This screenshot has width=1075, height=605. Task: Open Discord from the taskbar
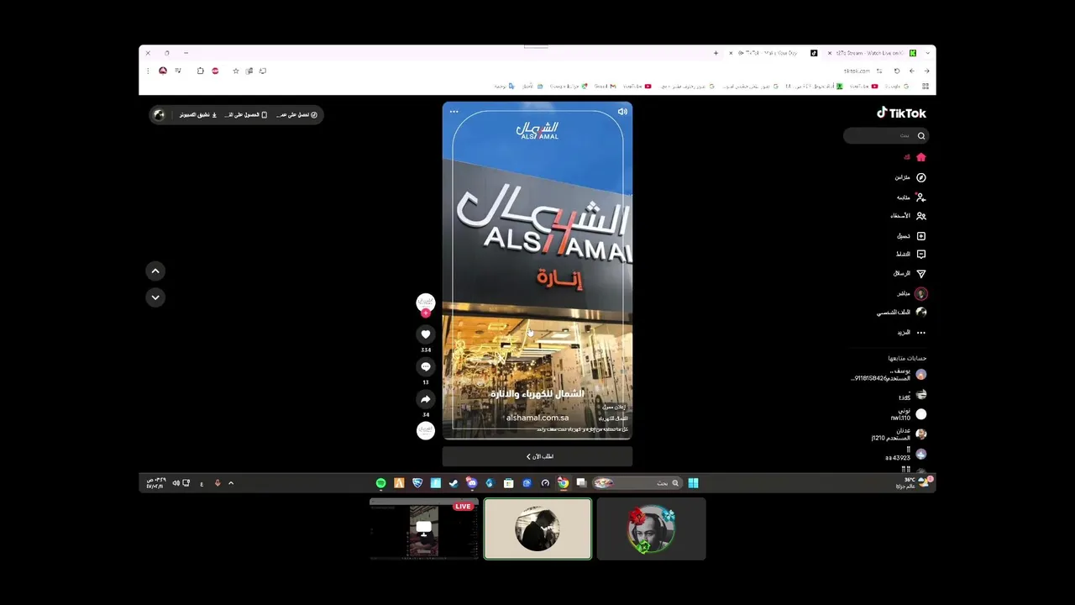point(472,483)
